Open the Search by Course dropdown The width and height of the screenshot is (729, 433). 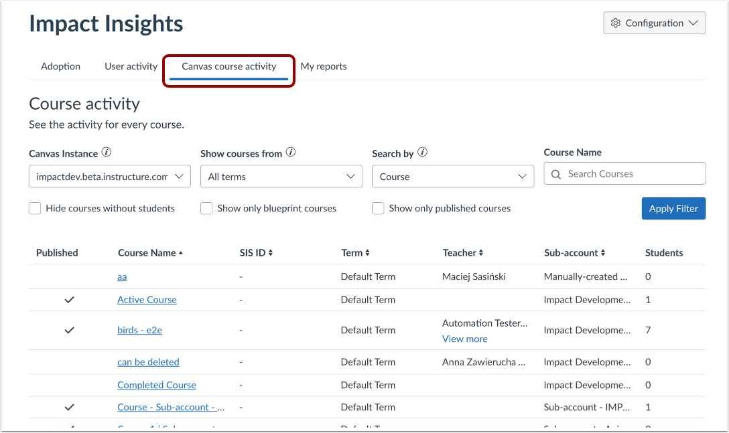point(453,177)
